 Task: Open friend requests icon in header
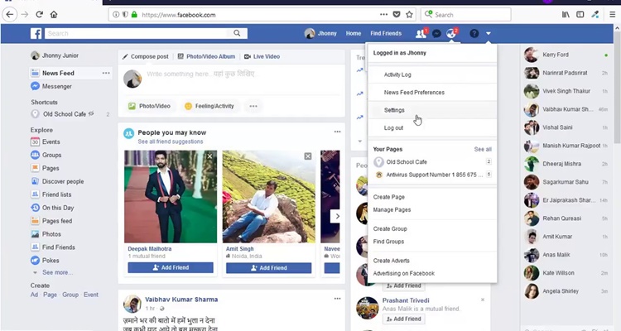(421, 34)
